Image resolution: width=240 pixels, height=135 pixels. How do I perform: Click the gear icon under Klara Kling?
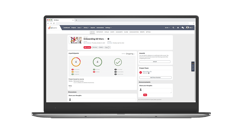click(148, 73)
